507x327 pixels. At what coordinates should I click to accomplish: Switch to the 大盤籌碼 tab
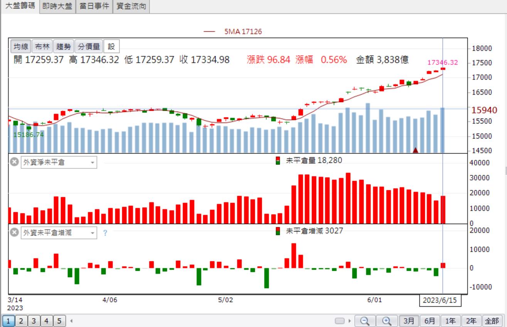pyautogui.click(x=20, y=7)
